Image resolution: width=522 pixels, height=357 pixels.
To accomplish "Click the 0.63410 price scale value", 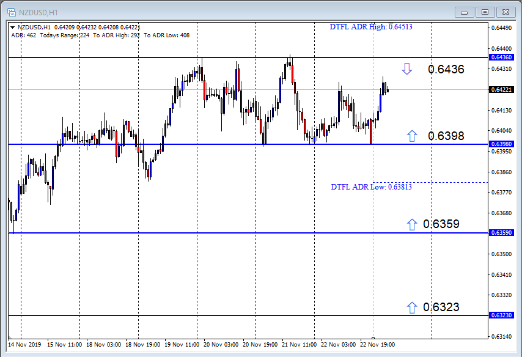I will pyautogui.click(x=501, y=274).
